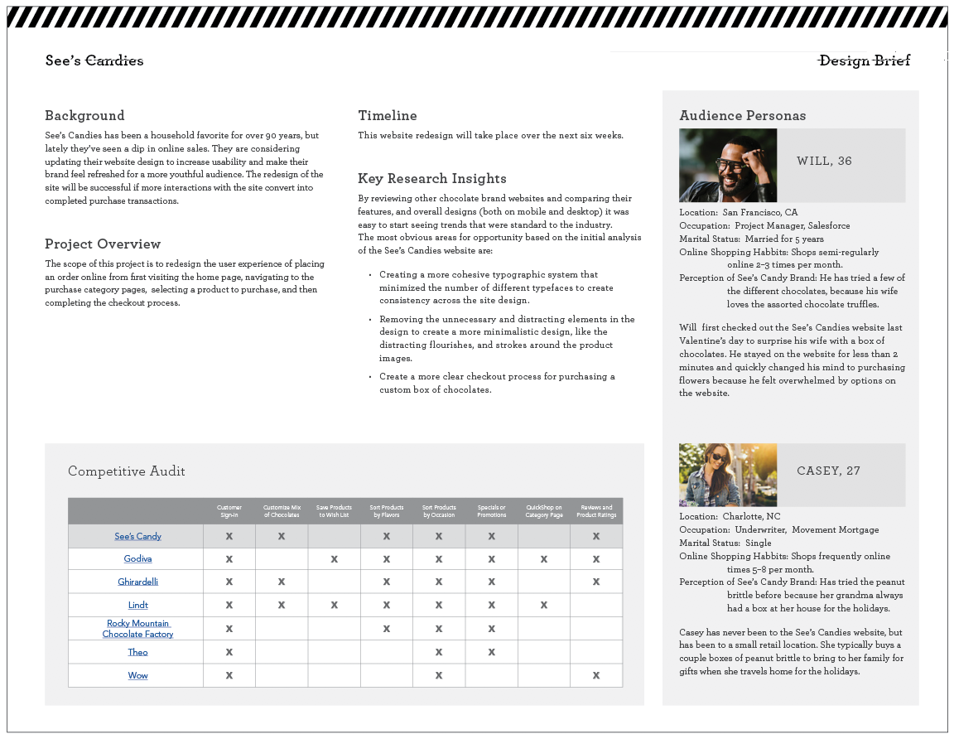This screenshot has width=954, height=739.
Task: Select Will's persona photo
Action: coord(728,165)
